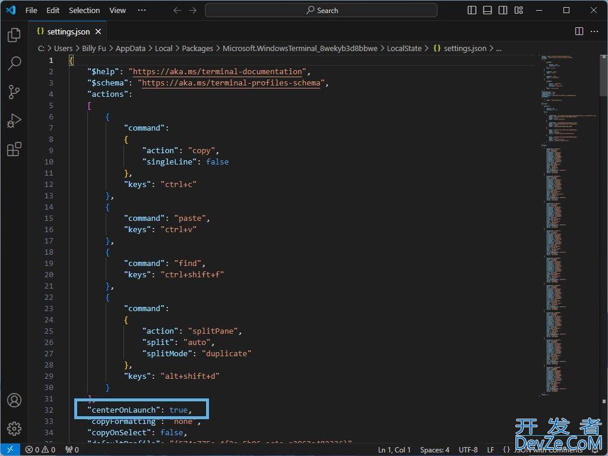Click Local in the breadcrumb path
This screenshot has width=608, height=456.
pyautogui.click(x=164, y=49)
